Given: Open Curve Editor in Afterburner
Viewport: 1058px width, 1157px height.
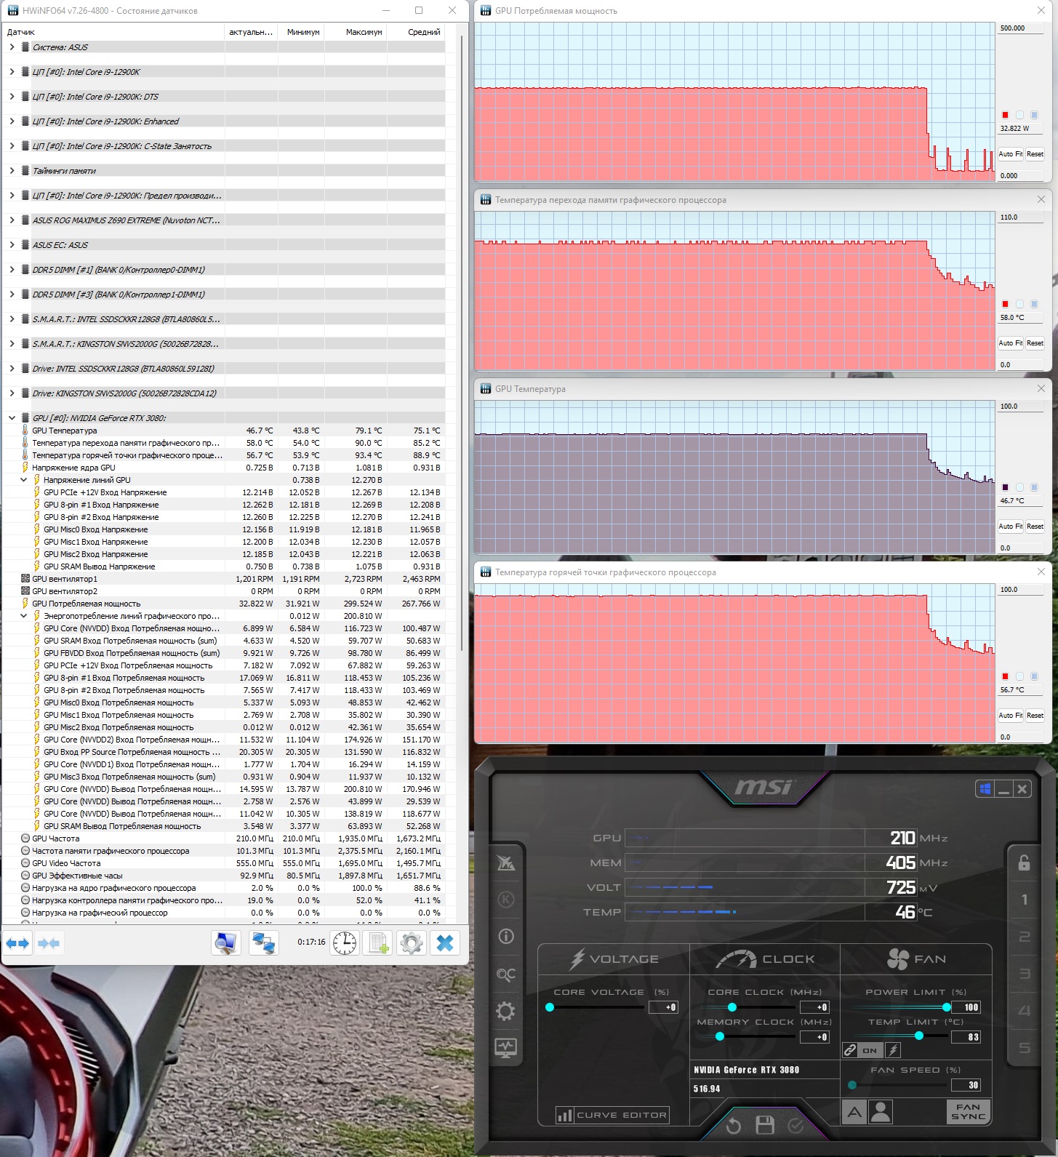Looking at the screenshot, I should [x=612, y=1115].
